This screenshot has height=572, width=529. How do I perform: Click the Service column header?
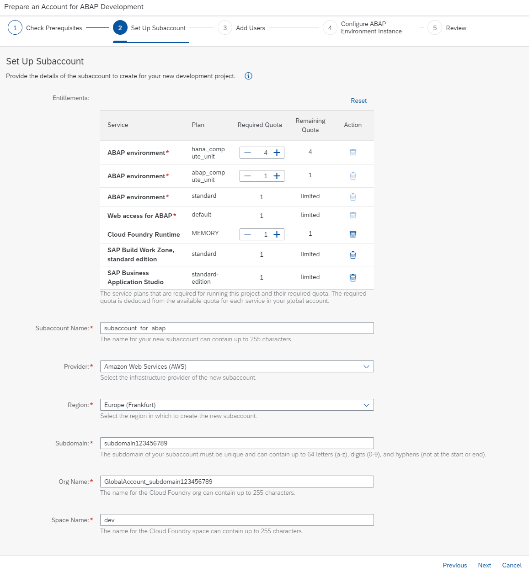tap(118, 125)
